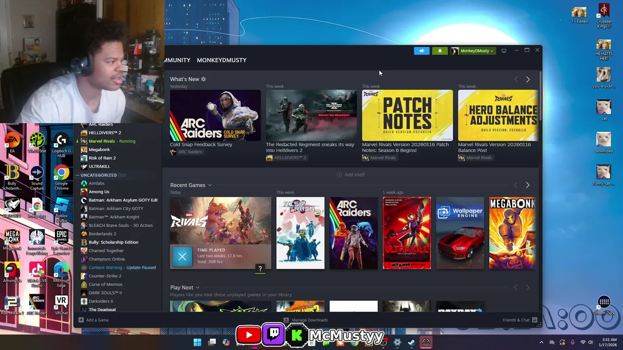Select Content Warning - Update Paused entry
Viewport: 623px width, 350px height.
122,267
